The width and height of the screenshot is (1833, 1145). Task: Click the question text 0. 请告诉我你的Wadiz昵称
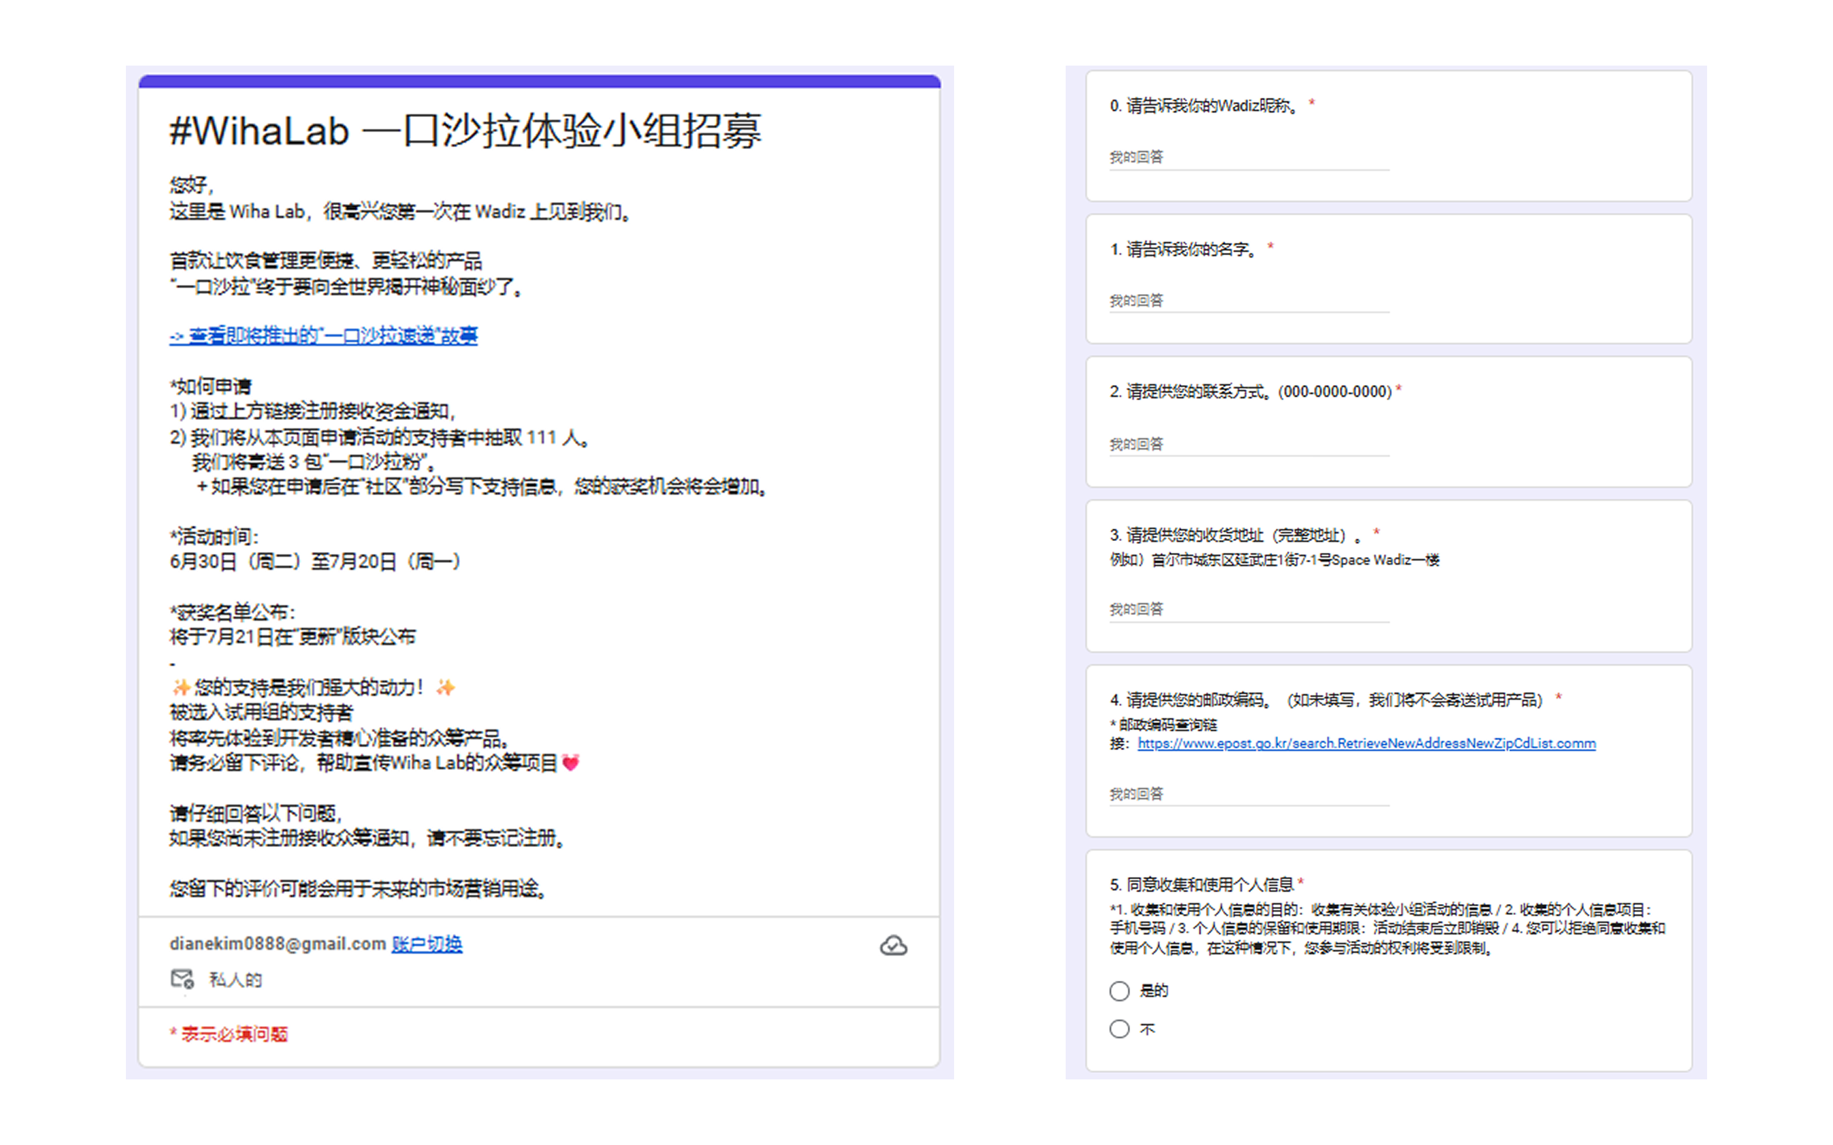(1204, 106)
